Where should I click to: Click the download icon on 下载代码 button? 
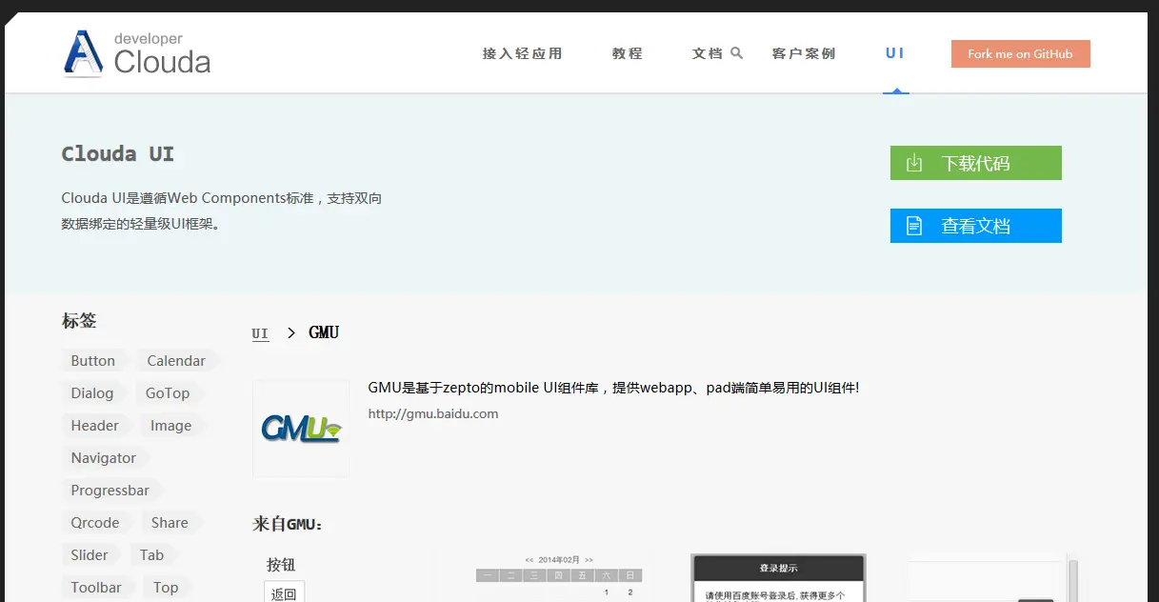(x=914, y=163)
